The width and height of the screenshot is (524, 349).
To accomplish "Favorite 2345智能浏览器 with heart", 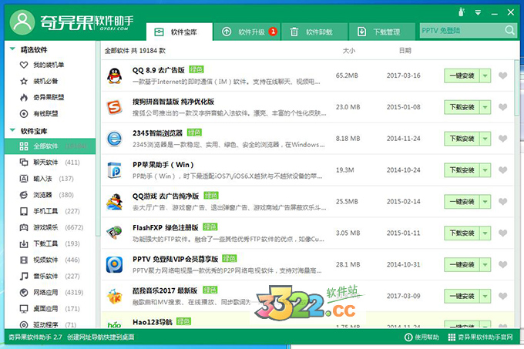I will (x=502, y=139).
